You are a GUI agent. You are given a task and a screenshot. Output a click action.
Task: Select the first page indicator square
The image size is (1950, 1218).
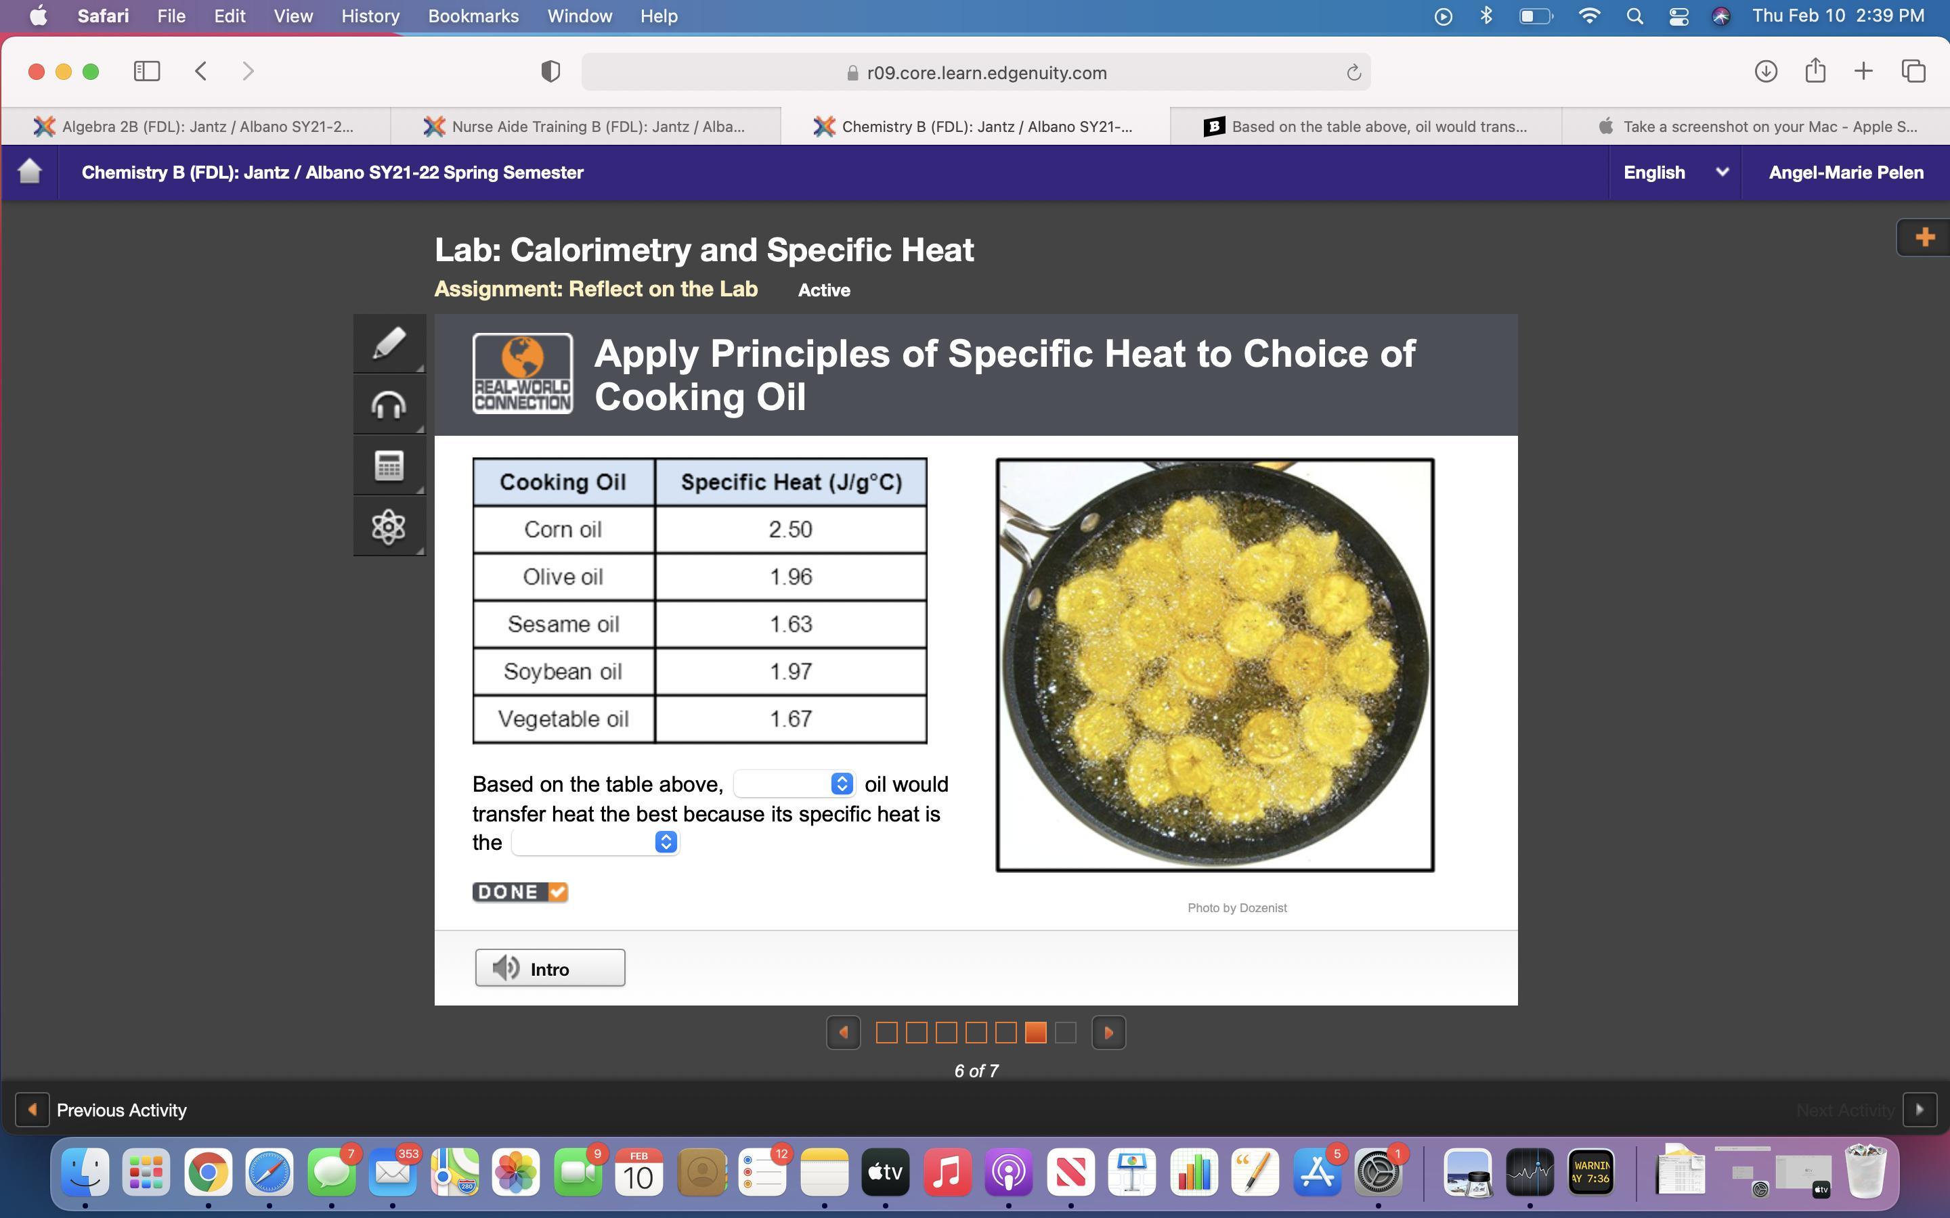tap(886, 1032)
